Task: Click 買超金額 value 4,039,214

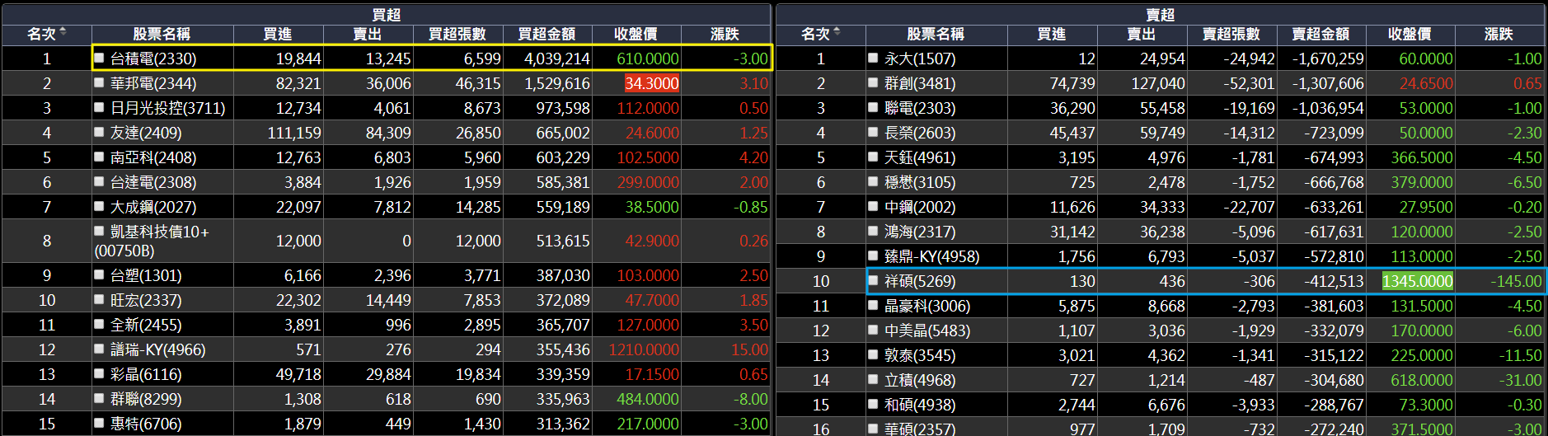Action: 557,59
